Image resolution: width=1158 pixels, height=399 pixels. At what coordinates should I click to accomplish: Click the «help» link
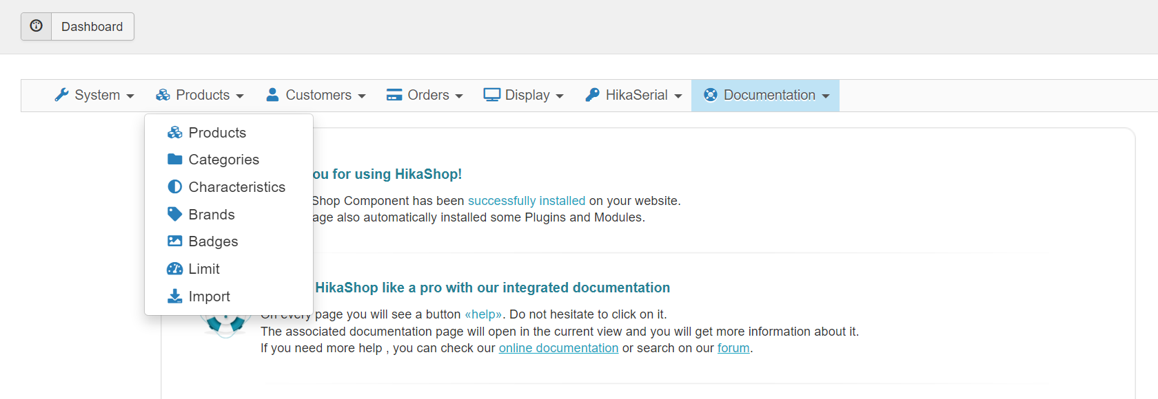click(x=483, y=314)
